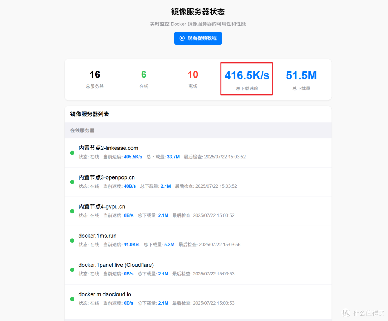The image size is (388, 321).
Task: Click the green status dot for 内置节点3-openpop.cn
Action: pos(72,182)
